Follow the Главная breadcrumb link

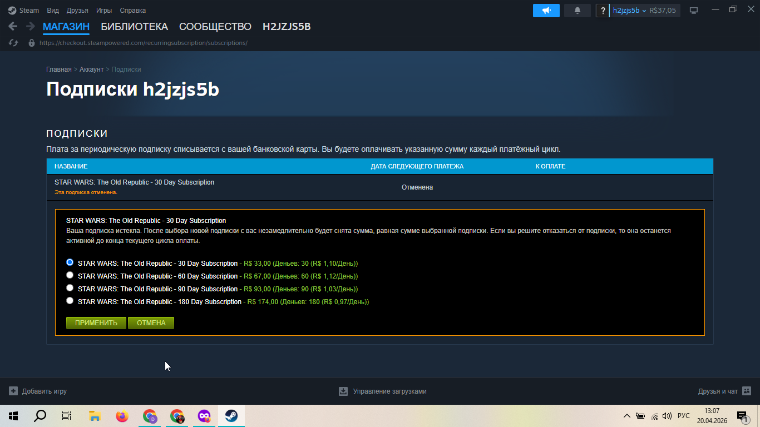coord(59,69)
